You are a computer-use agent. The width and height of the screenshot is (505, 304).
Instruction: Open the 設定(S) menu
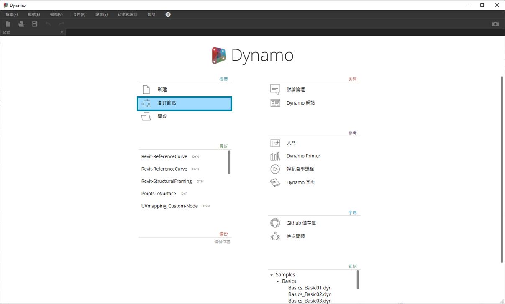click(x=101, y=14)
